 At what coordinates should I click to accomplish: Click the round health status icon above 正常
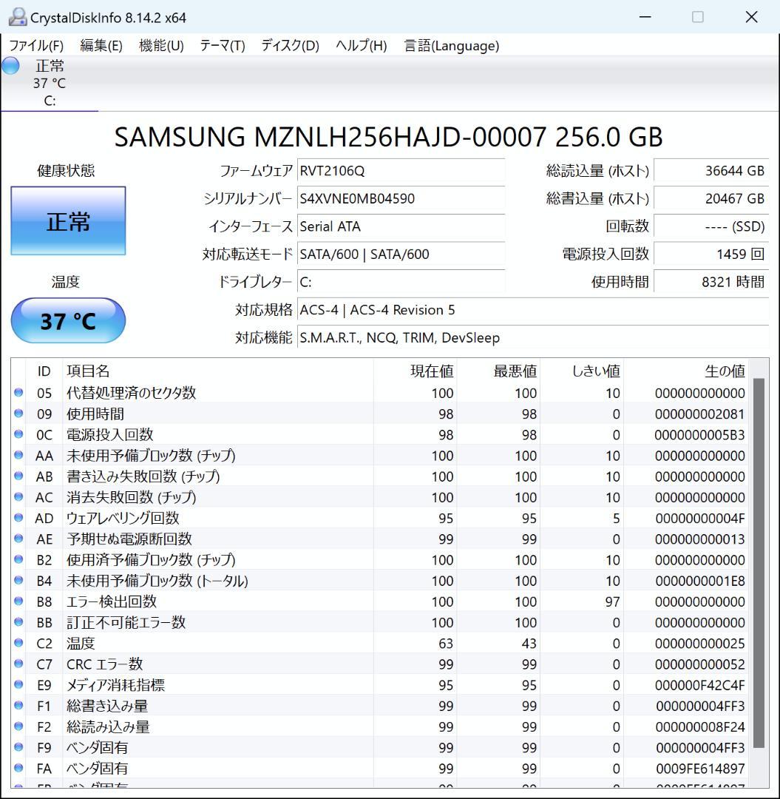coord(10,66)
